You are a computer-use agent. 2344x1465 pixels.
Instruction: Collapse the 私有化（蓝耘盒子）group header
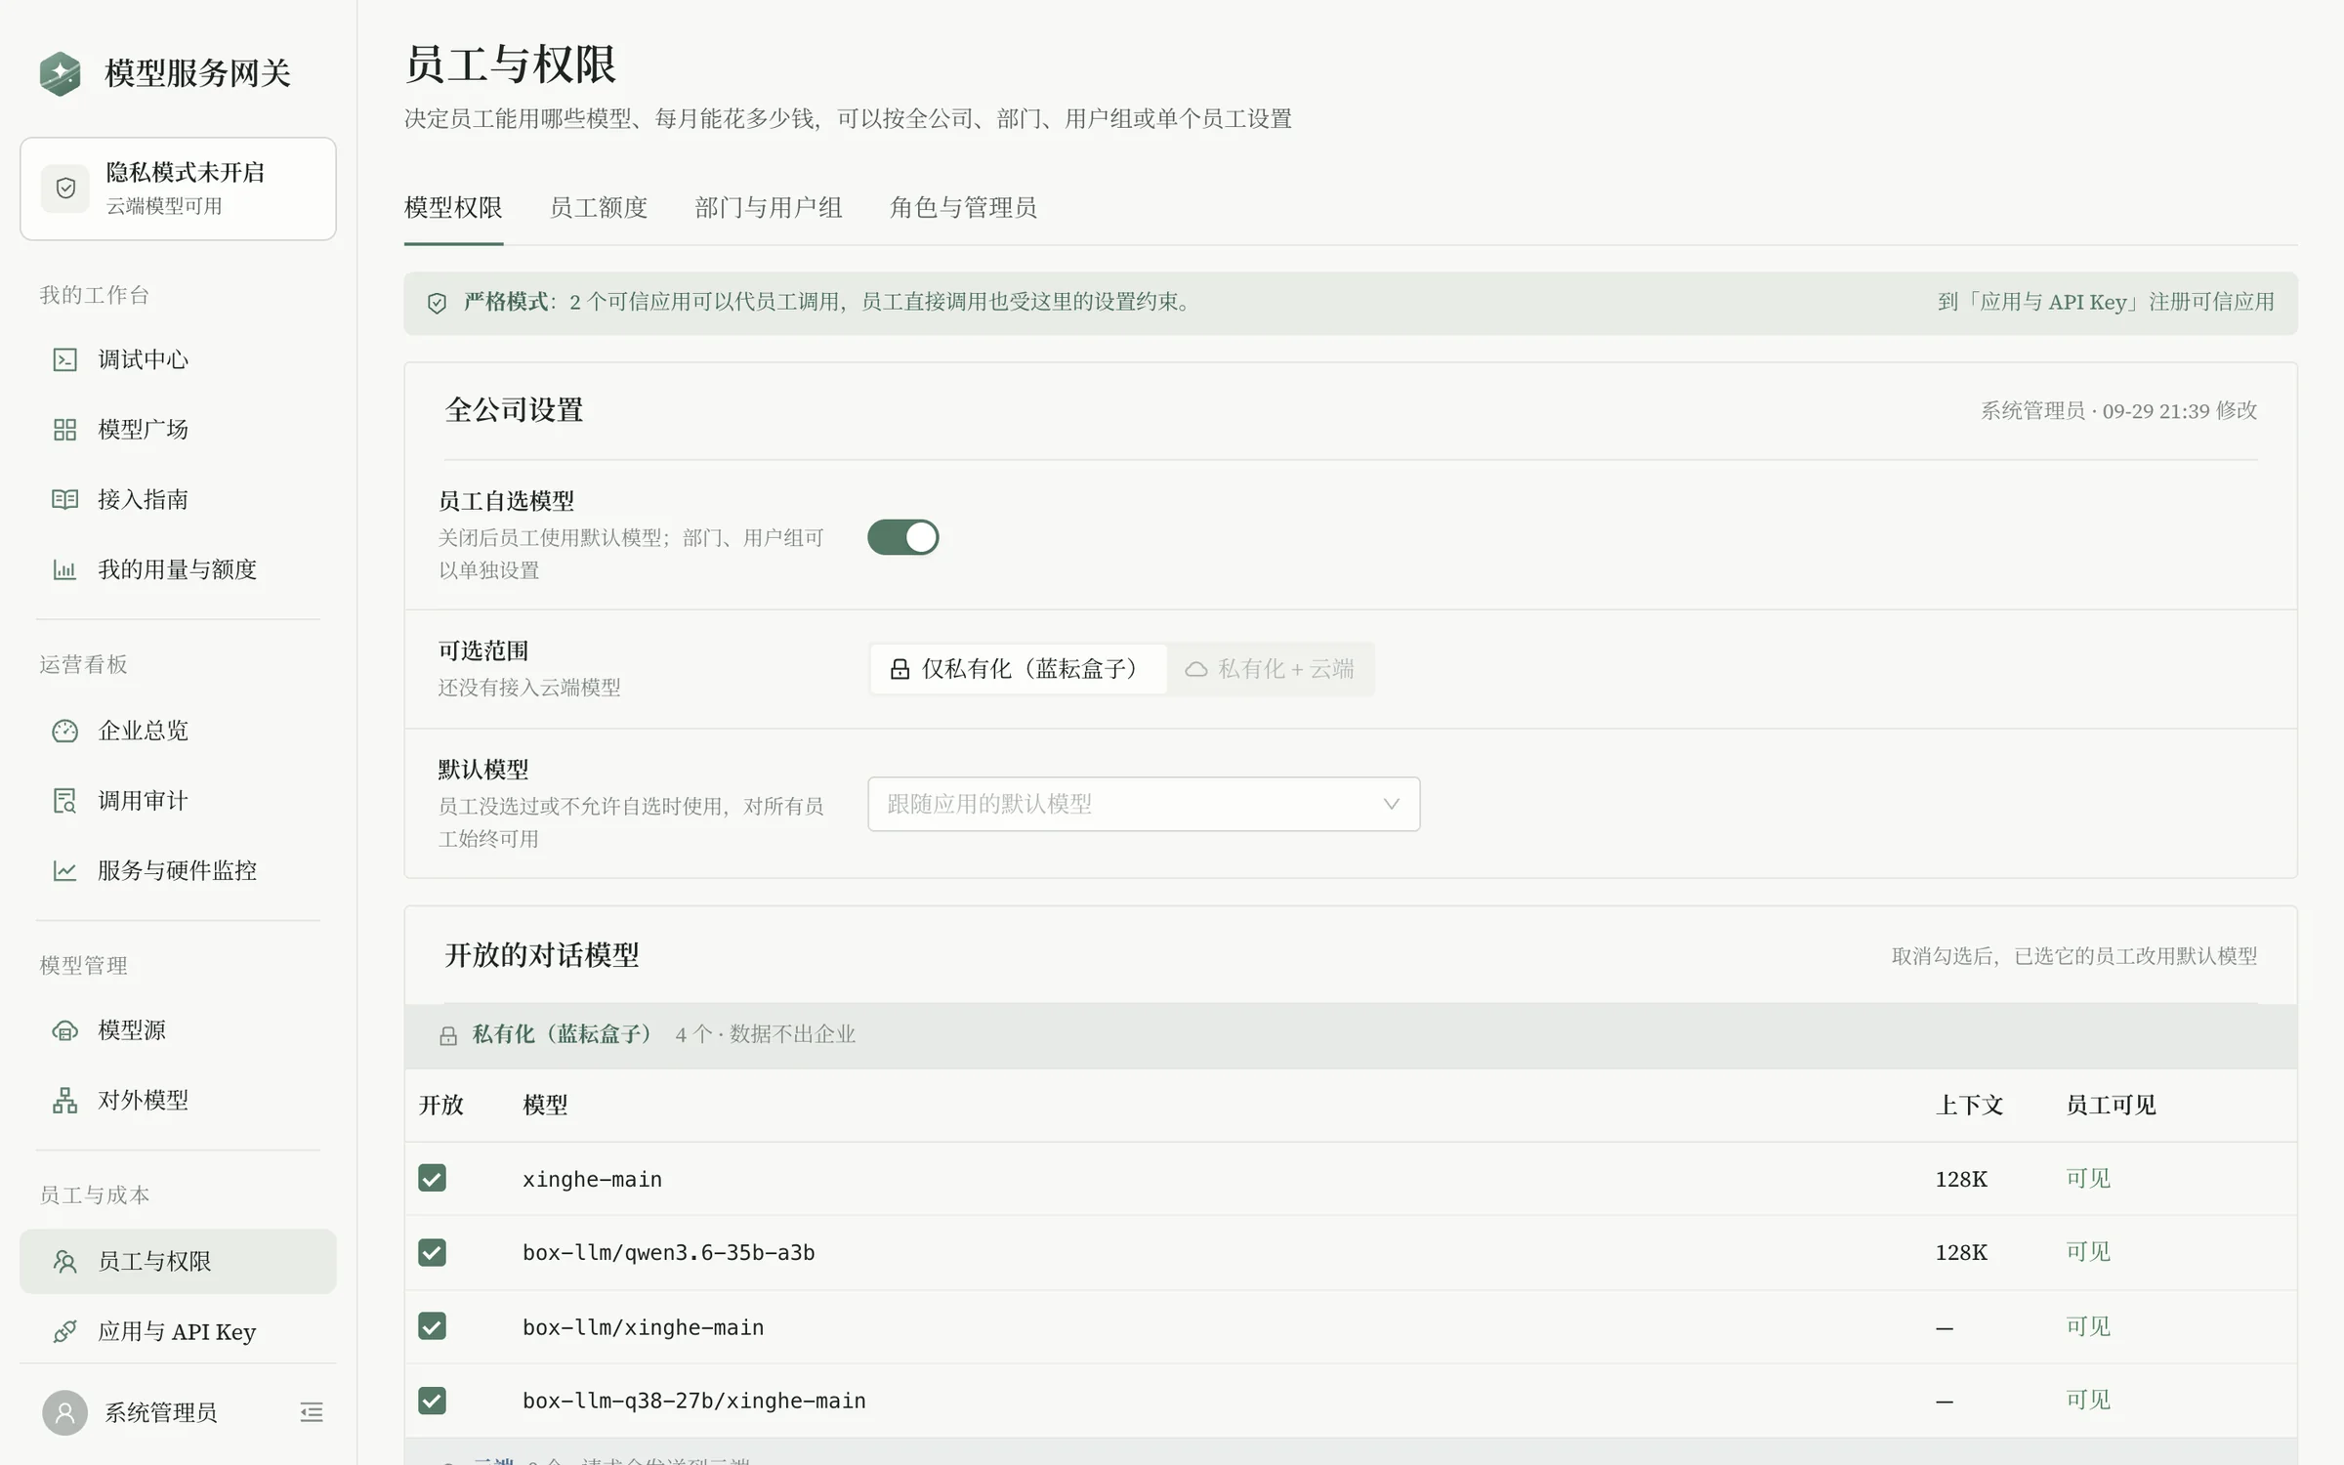pos(1351,1035)
